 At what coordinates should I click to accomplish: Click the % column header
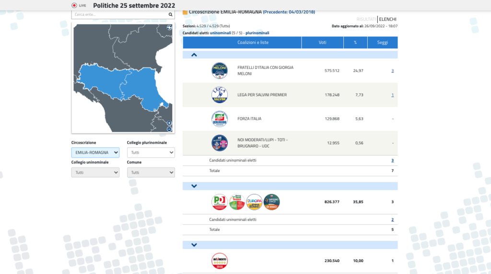click(355, 43)
